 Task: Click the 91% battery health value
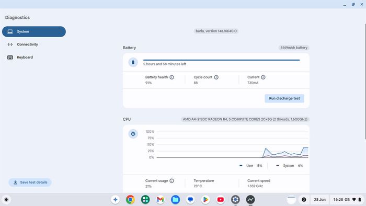148,83
